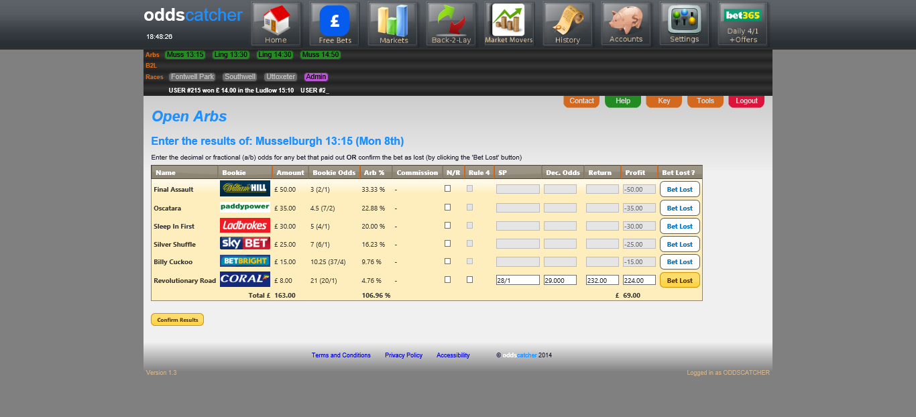Open the bet365 Daily 4/1 Offers icon
The height and width of the screenshot is (417, 916).
pos(742,24)
